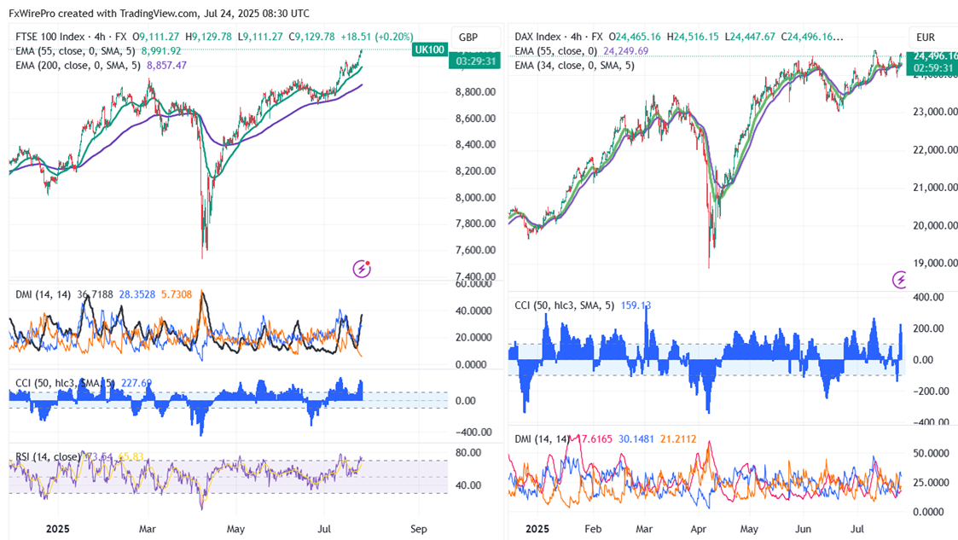Click the FTSE close value C9,129.78
958x540 pixels.
[x=311, y=37]
